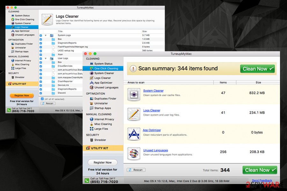This screenshot has width=287, height=191.
Task: Open Utility Kit in front window sidebar
Action: [103, 148]
